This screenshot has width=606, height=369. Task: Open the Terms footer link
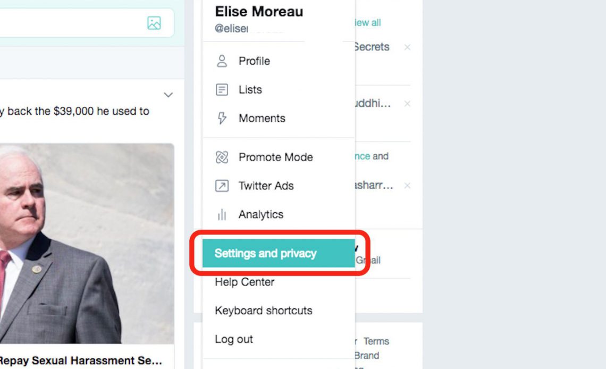[376, 341]
